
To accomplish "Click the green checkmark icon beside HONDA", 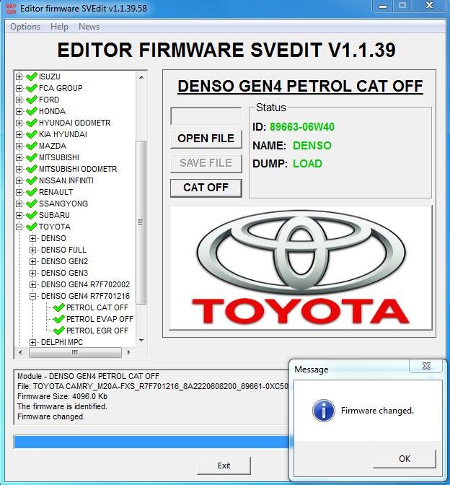I will tap(31, 111).
